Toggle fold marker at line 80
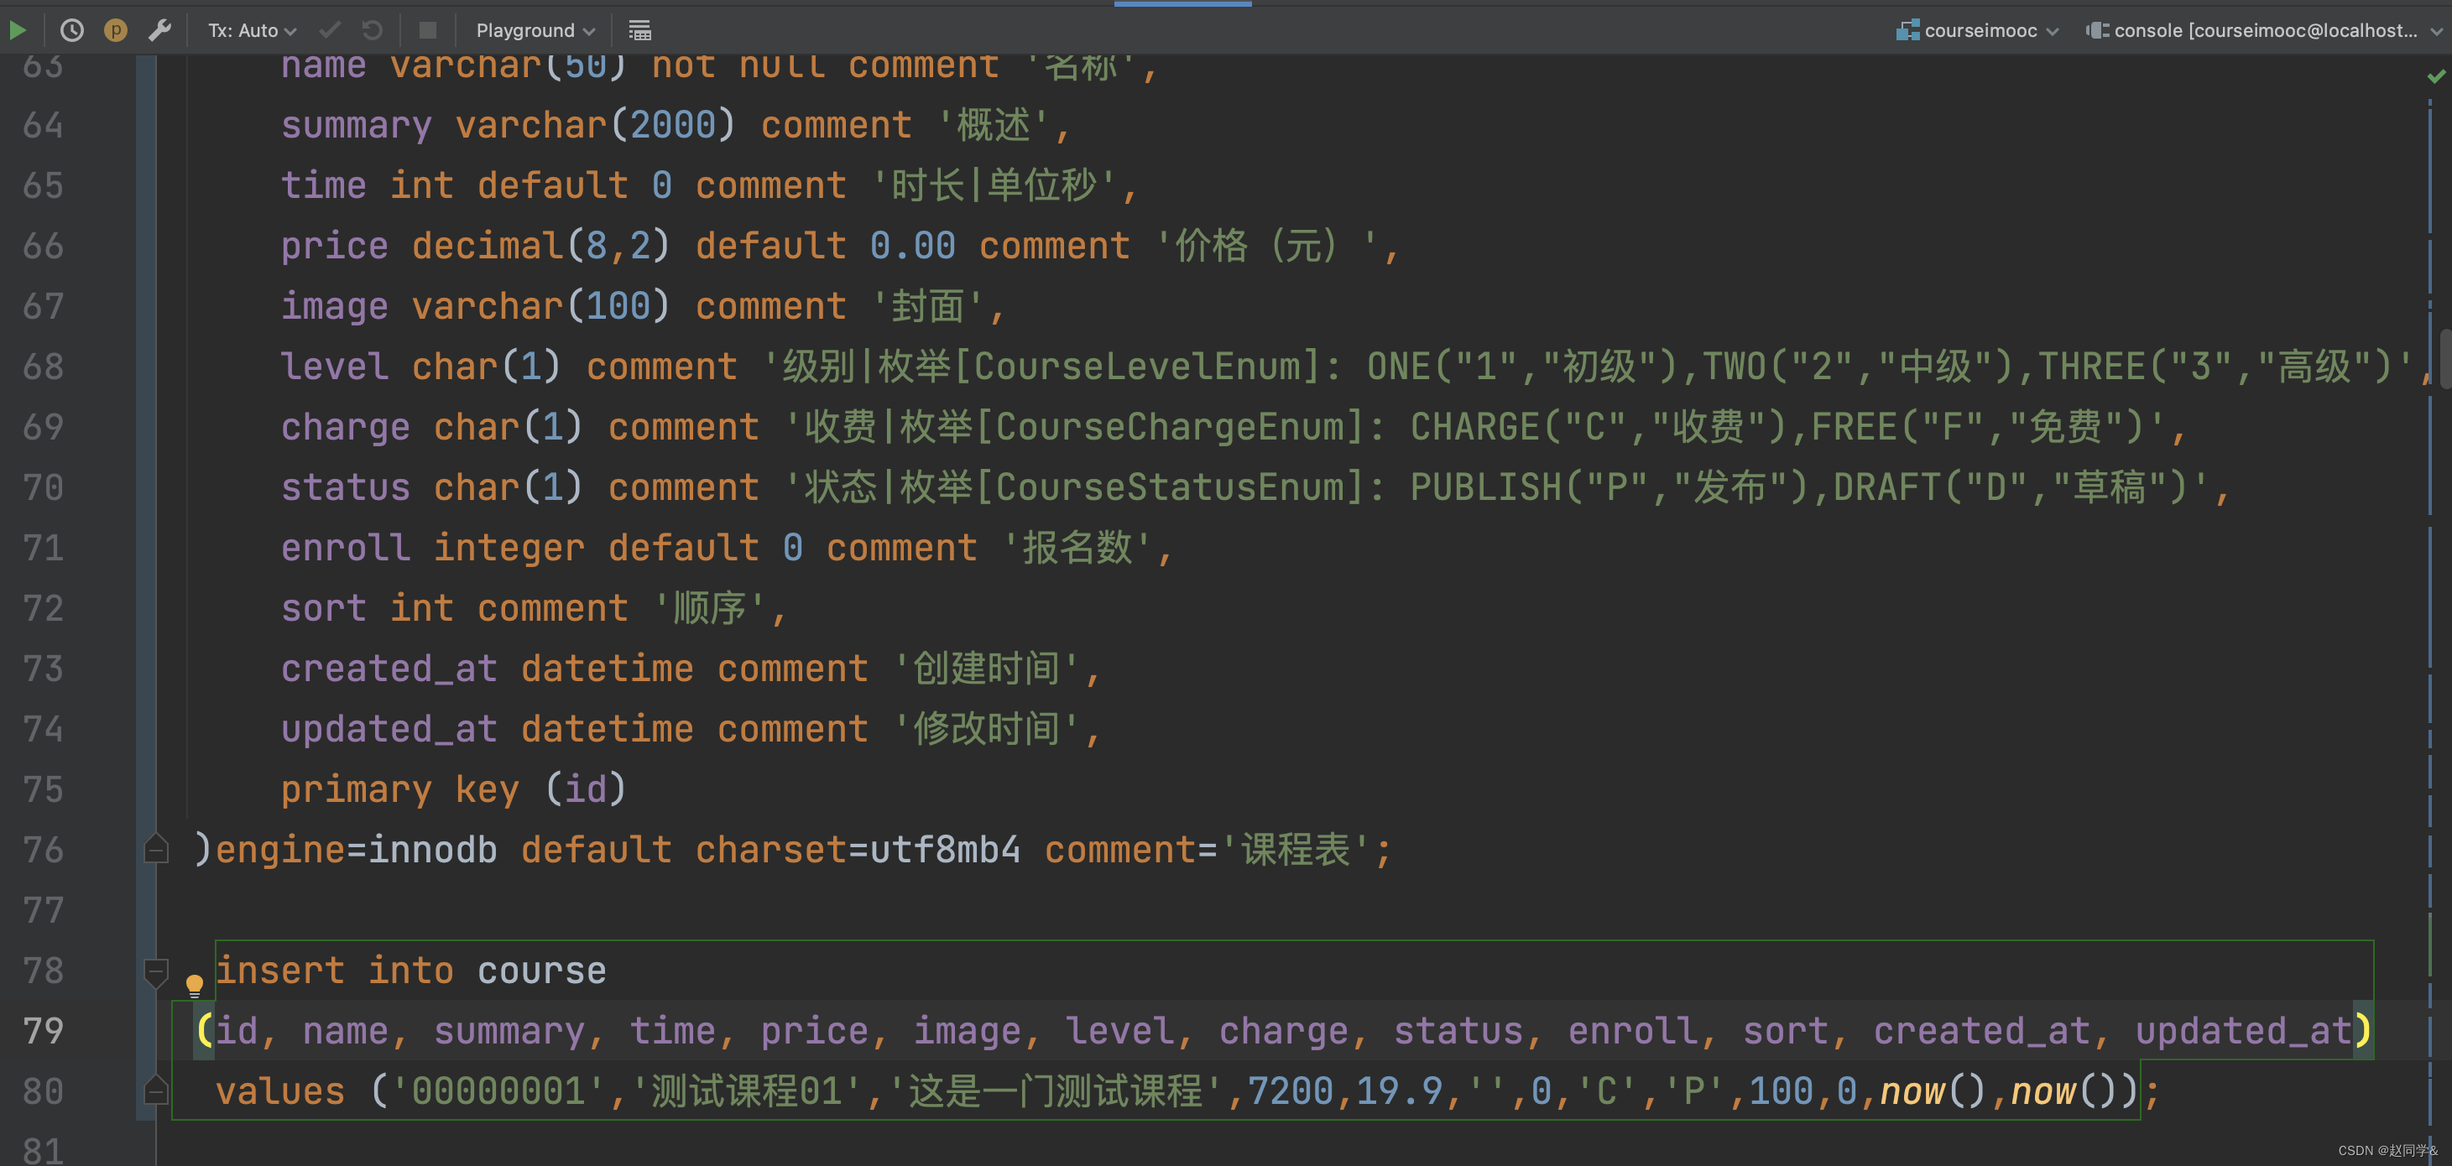The height and width of the screenshot is (1166, 2452). pyautogui.click(x=156, y=1091)
